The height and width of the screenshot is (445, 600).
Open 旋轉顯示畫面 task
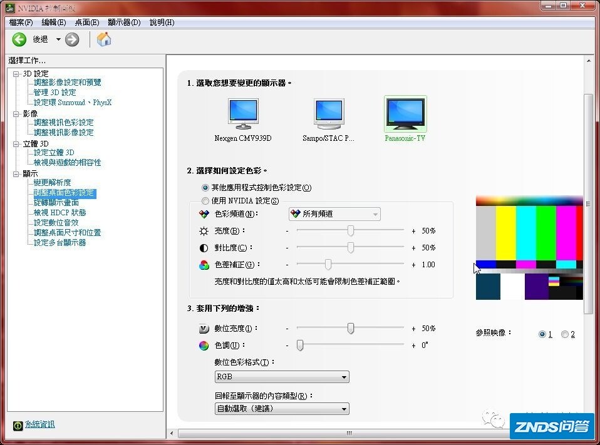[56, 203]
